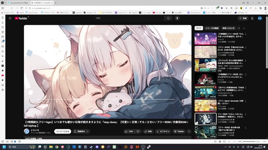
Task: Open the bookmarks panel in sidebar
Action: [x=3, y=17]
